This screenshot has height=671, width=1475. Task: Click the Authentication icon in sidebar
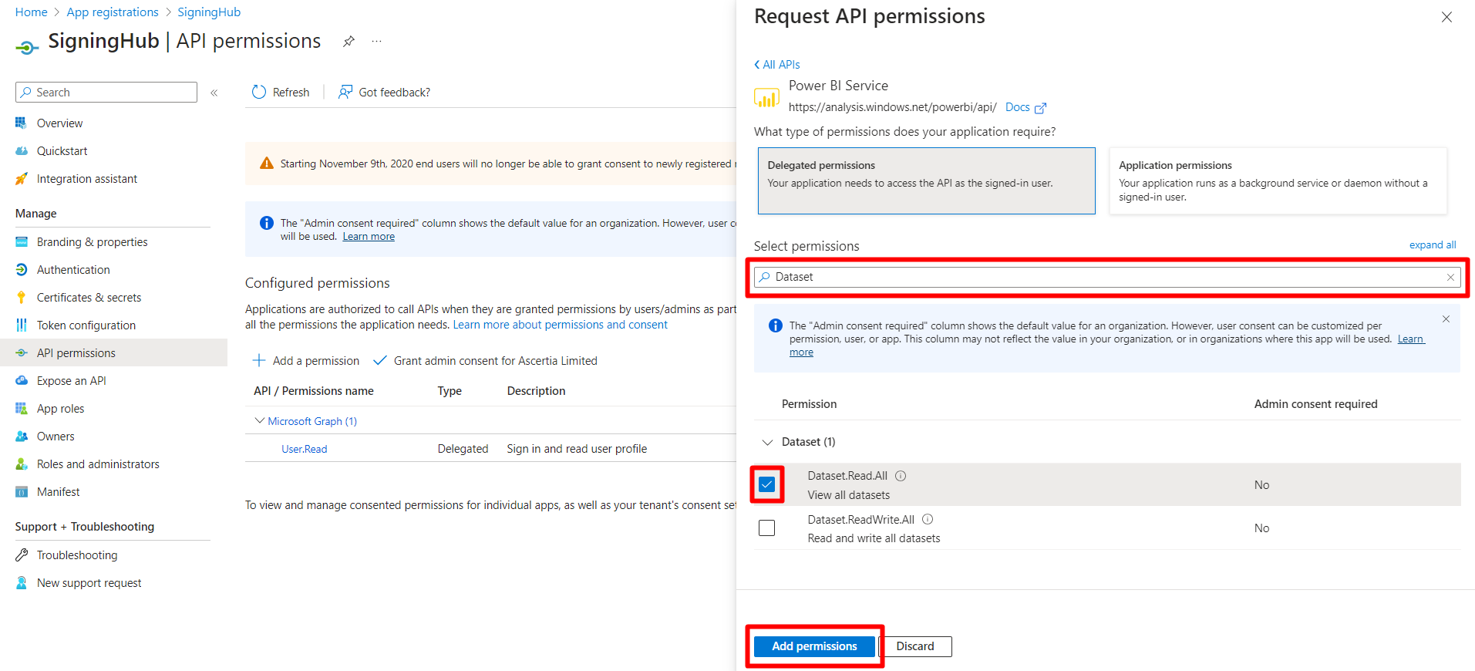click(22, 269)
